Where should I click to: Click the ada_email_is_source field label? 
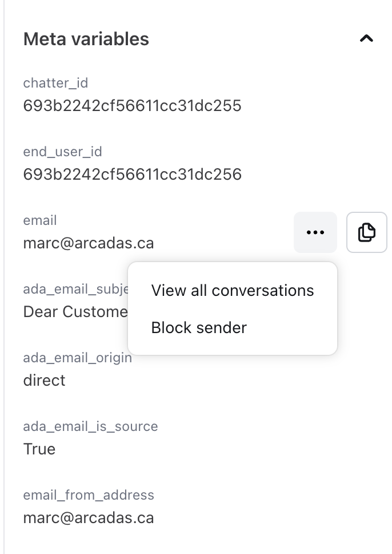[x=90, y=426]
